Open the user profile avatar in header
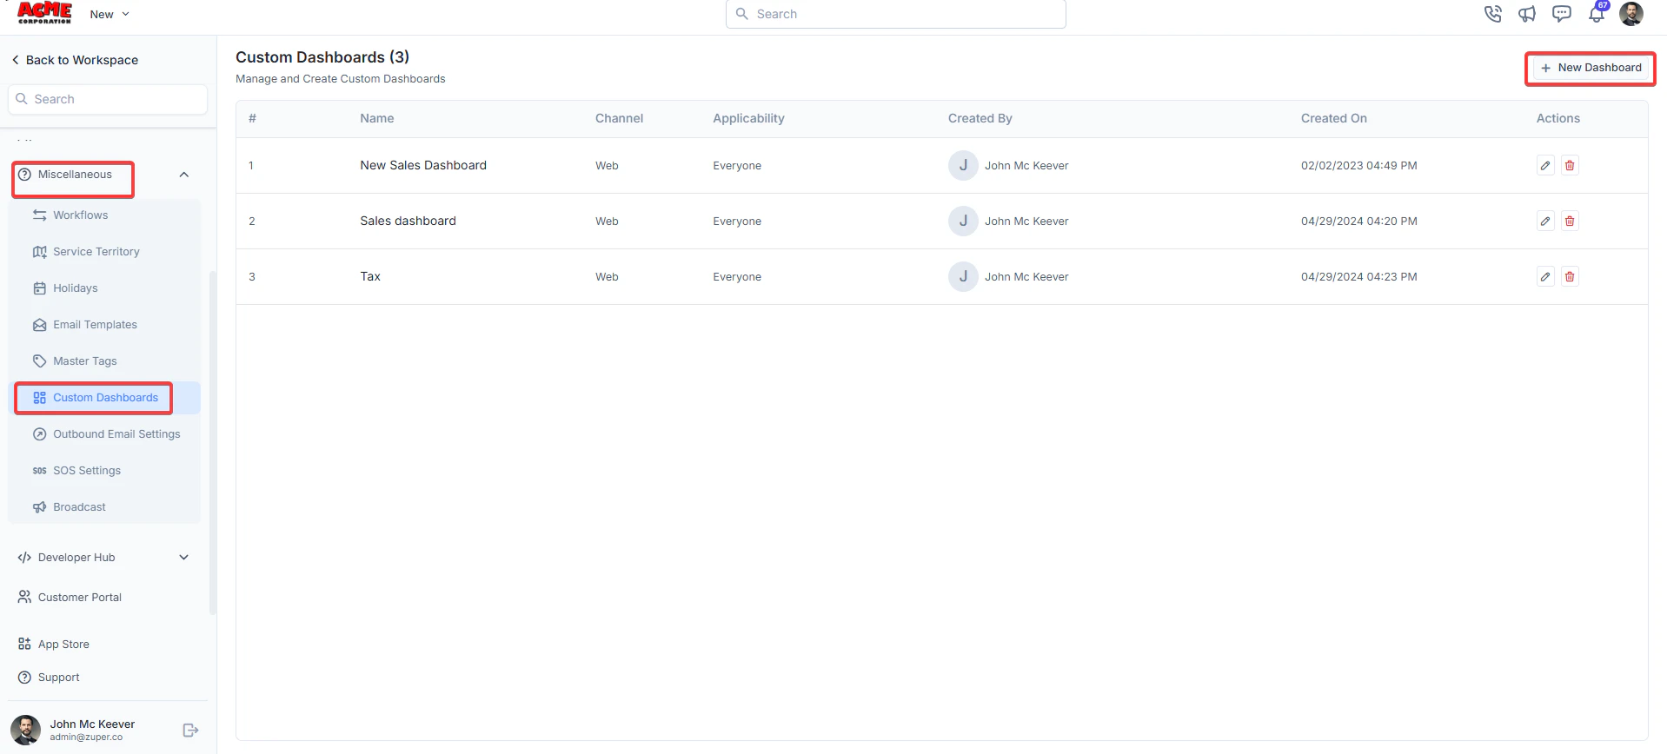The image size is (1667, 754). [x=1631, y=14]
